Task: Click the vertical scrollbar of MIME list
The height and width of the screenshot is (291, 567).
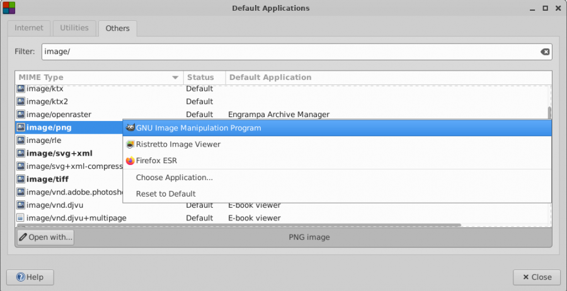Action: coord(549,113)
